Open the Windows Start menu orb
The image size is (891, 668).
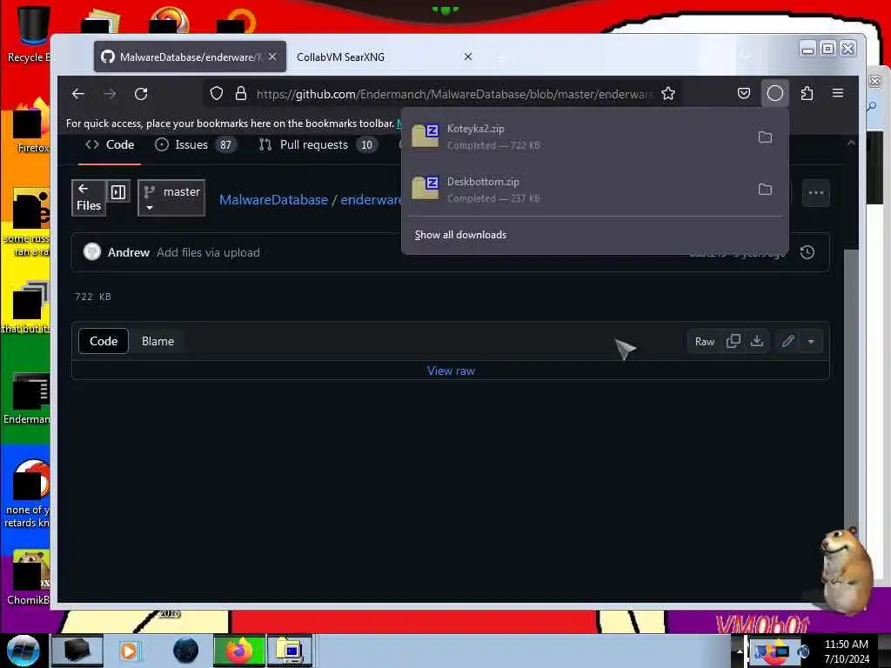tap(23, 651)
